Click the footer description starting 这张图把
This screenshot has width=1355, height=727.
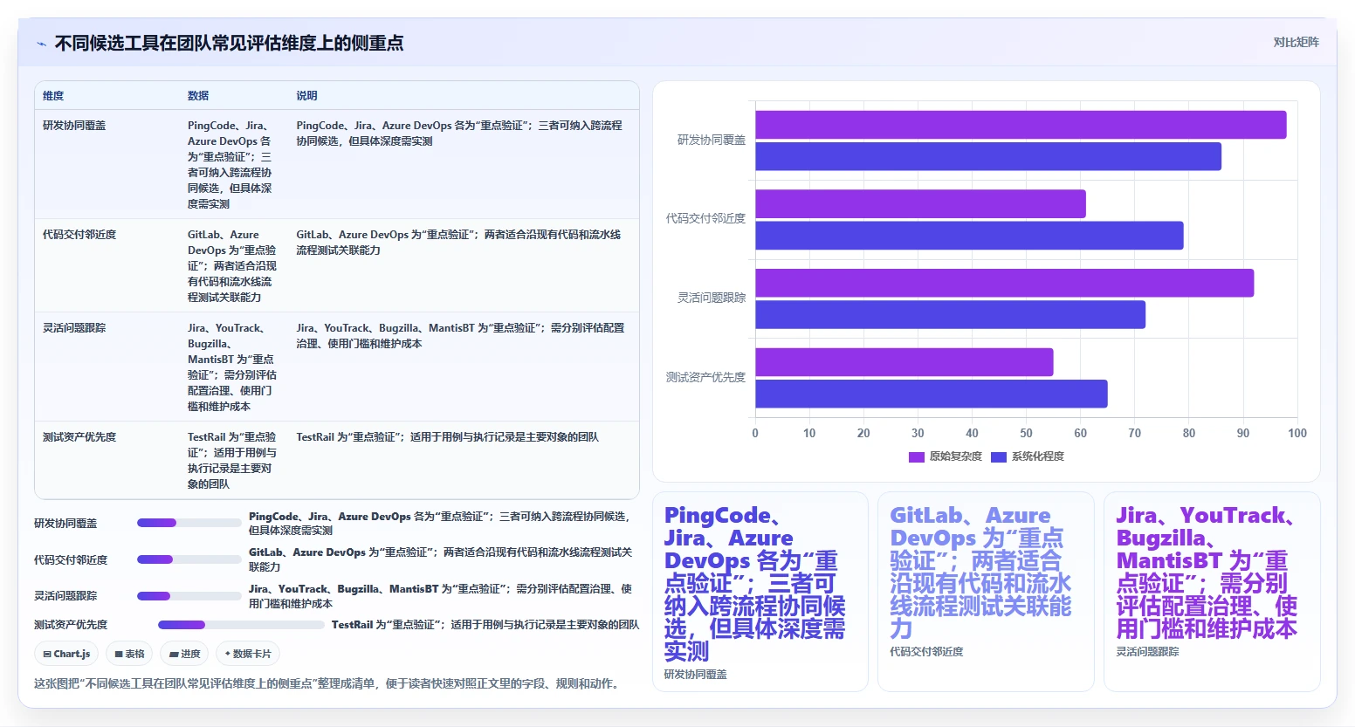tap(329, 683)
